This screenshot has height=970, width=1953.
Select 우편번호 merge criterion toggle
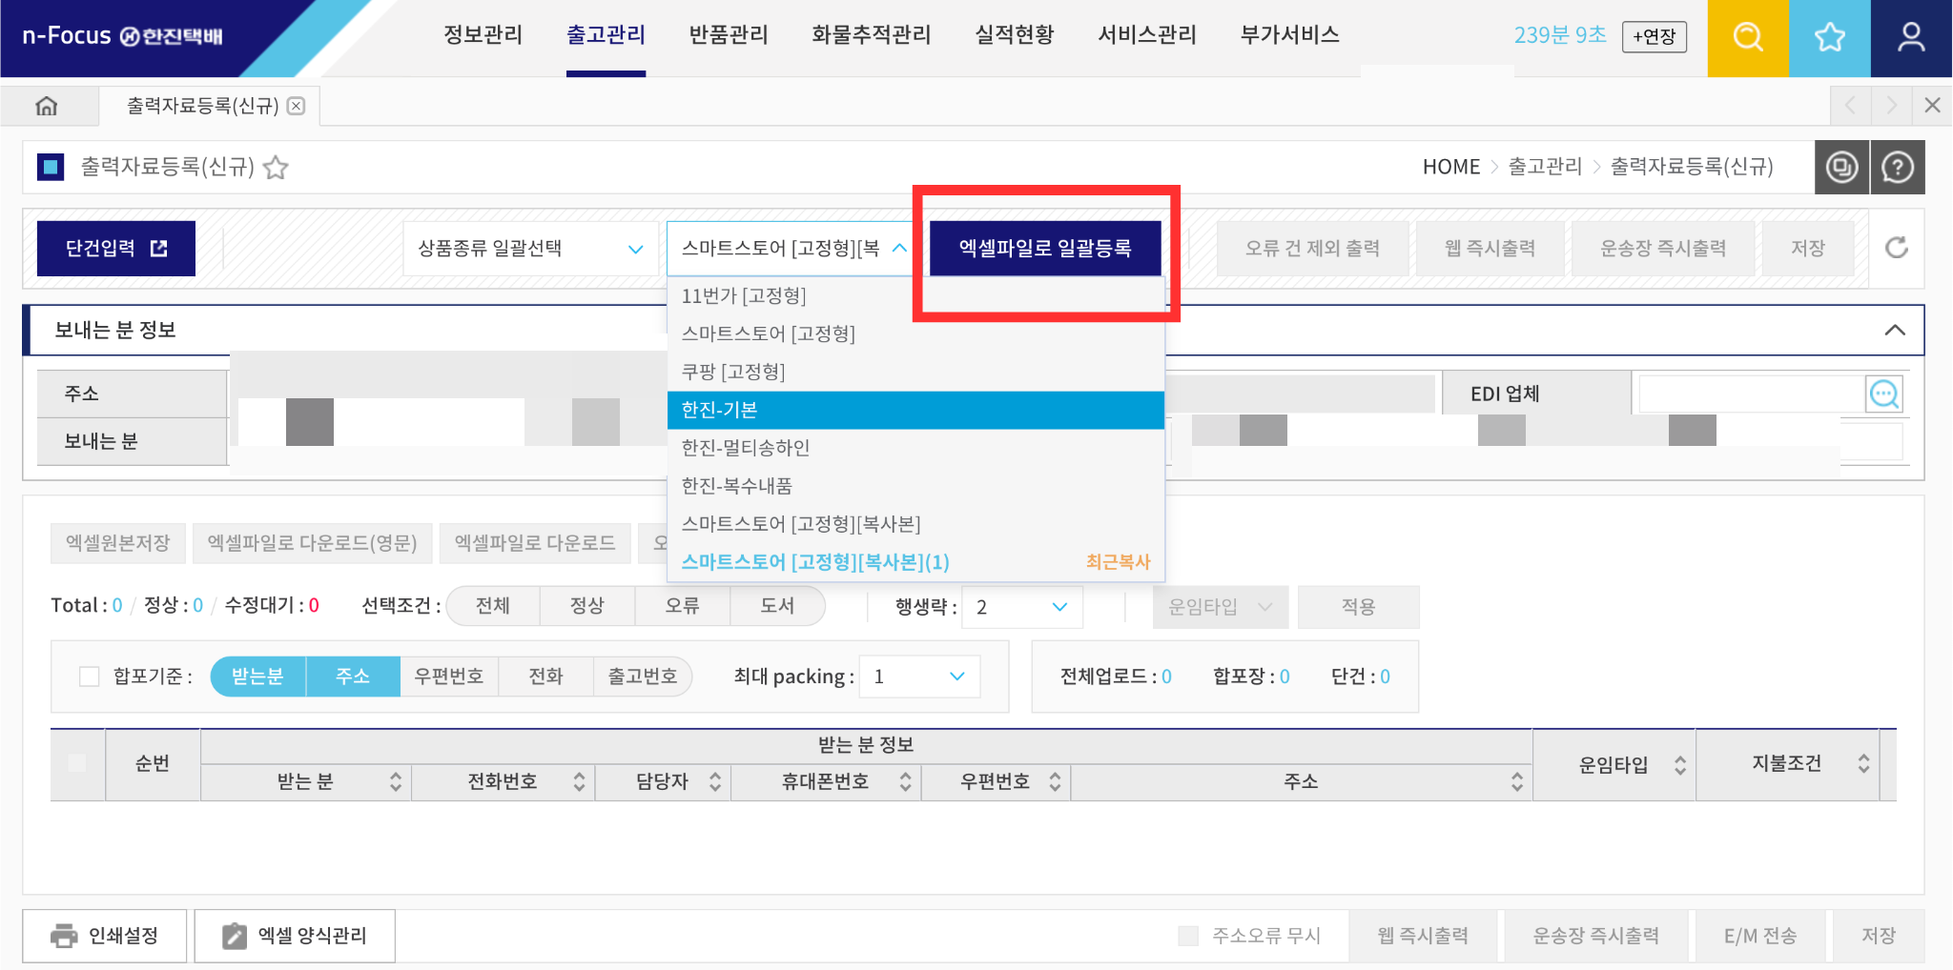[449, 677]
